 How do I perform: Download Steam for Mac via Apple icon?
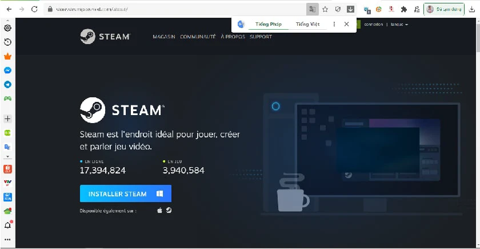(x=159, y=211)
